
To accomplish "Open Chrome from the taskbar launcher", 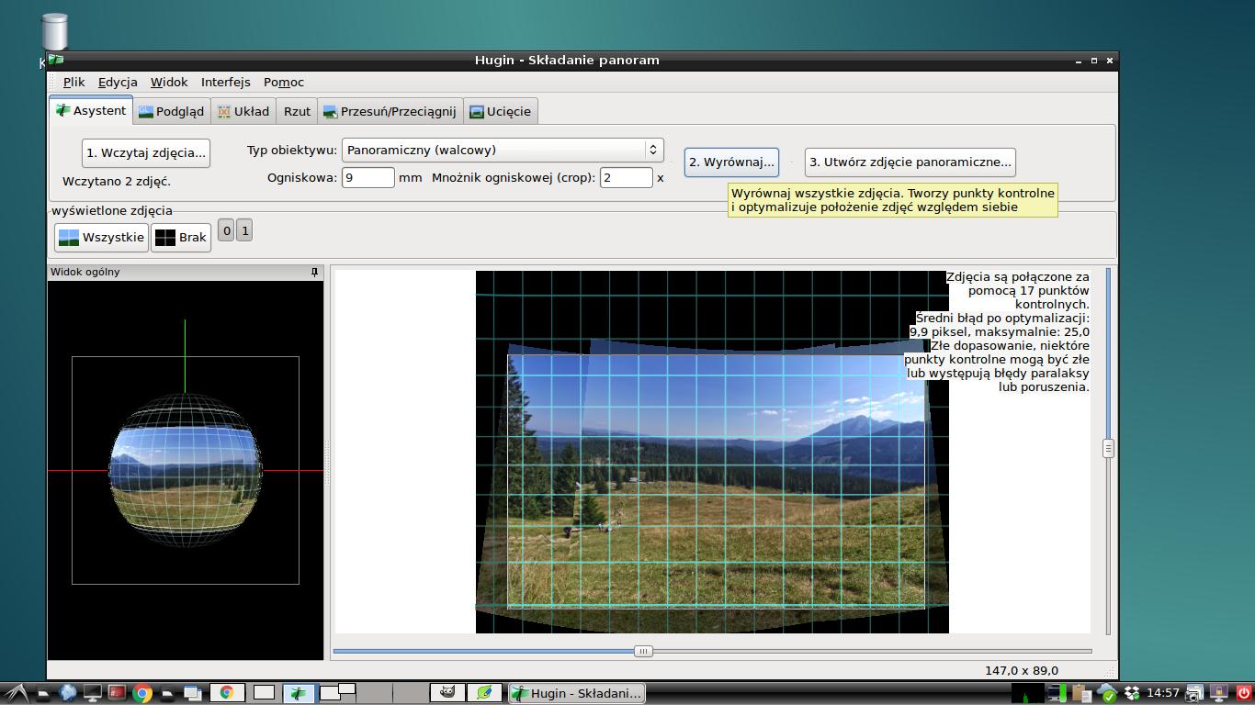I will (x=142, y=693).
